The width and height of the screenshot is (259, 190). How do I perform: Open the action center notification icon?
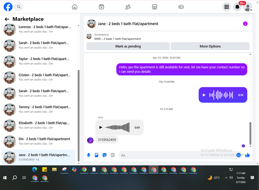pyautogui.click(x=252, y=178)
